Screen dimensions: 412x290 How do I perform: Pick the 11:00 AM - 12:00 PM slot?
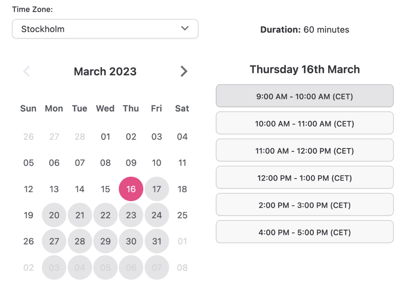[x=305, y=150]
